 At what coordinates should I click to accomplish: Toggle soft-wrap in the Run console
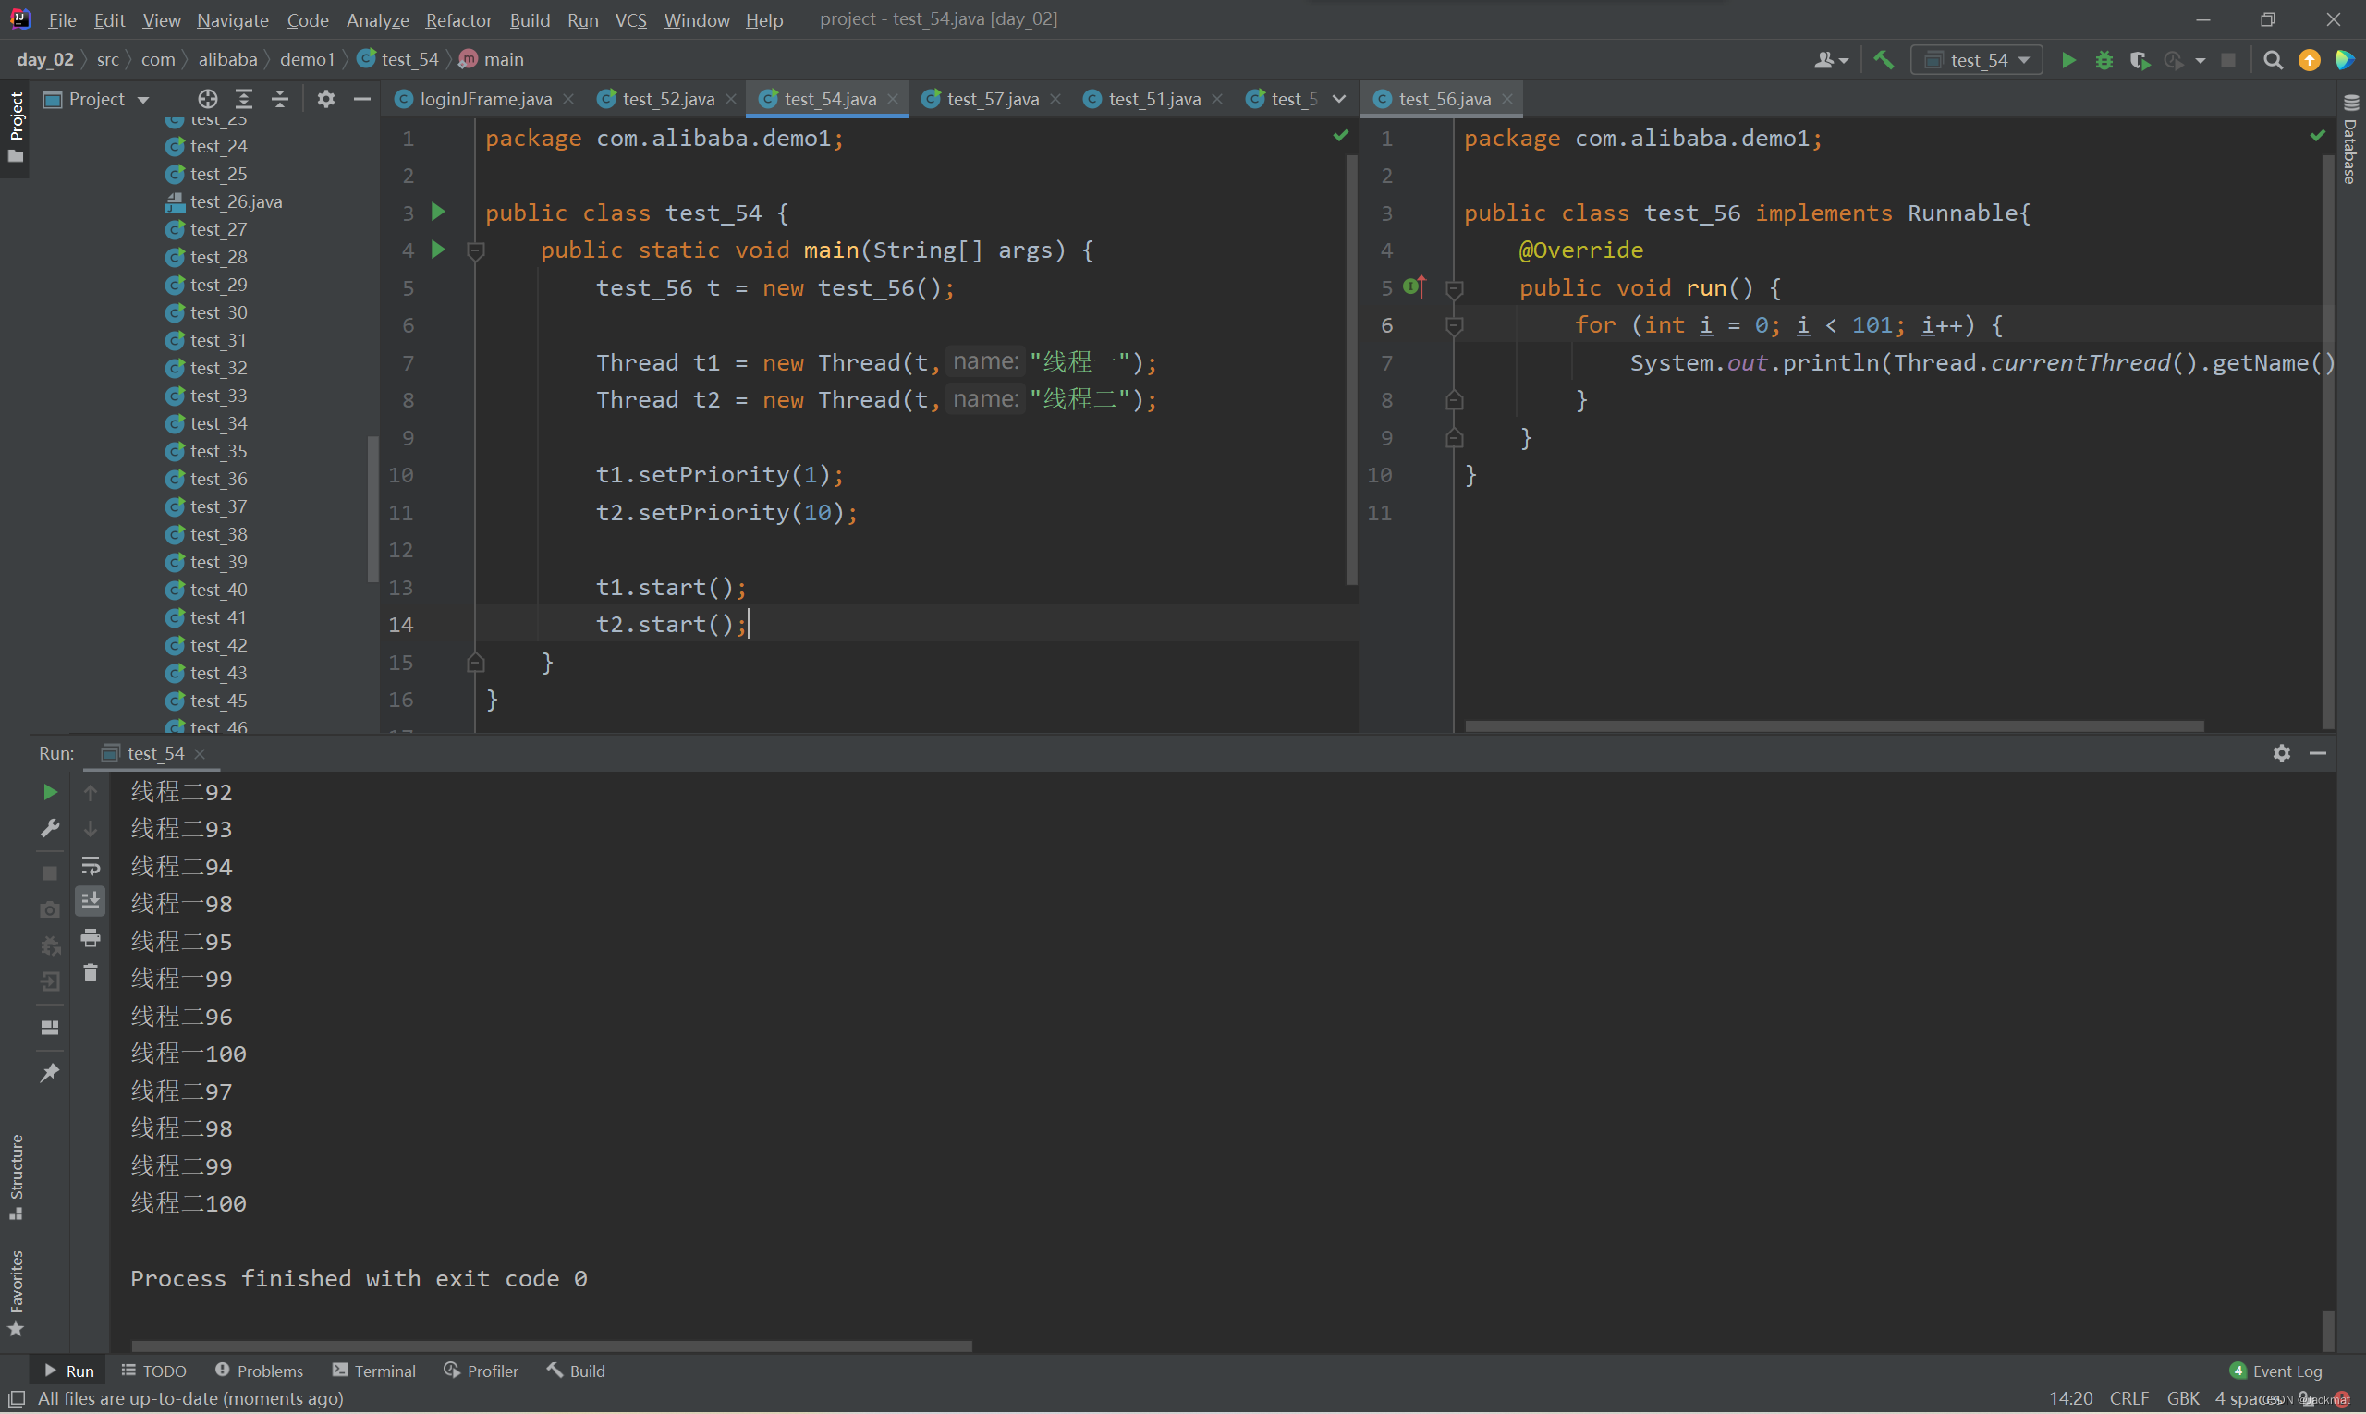91,866
